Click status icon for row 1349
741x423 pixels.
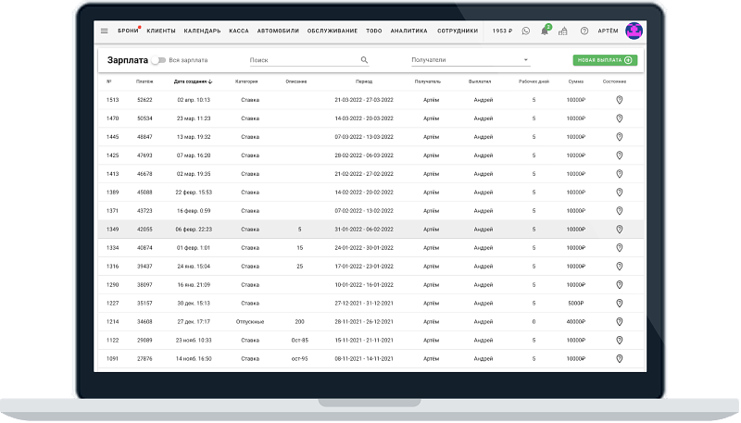pyautogui.click(x=620, y=230)
